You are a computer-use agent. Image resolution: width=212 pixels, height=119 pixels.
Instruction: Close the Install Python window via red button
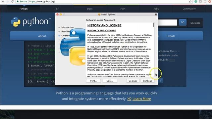pyautogui.click(x=57, y=14)
